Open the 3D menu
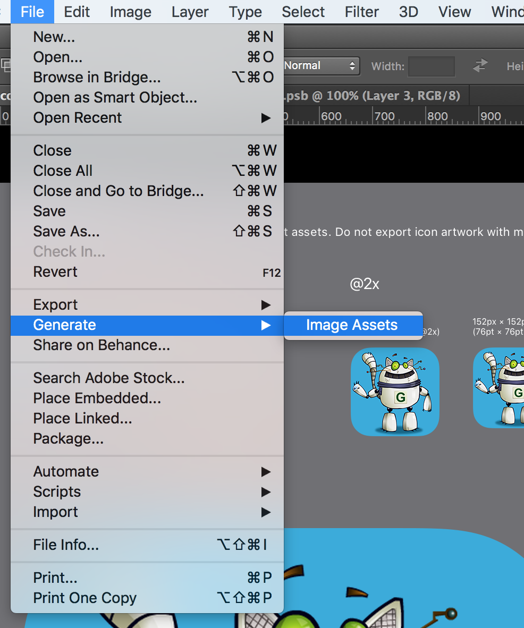 point(409,12)
